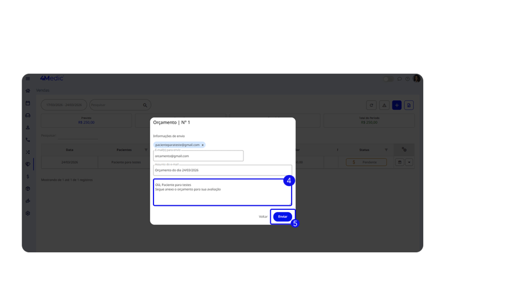
Task: Open the calendar icon in sidebar
Action: [28, 103]
